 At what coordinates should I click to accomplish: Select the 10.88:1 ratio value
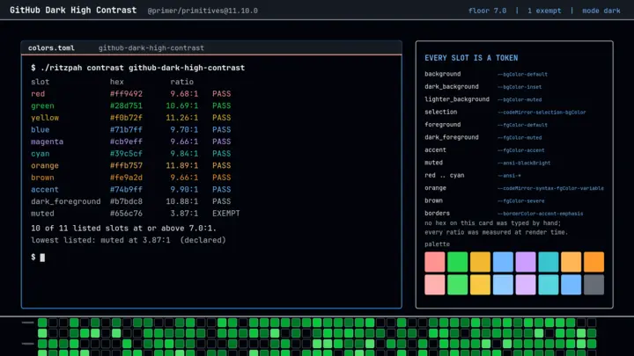pos(182,201)
